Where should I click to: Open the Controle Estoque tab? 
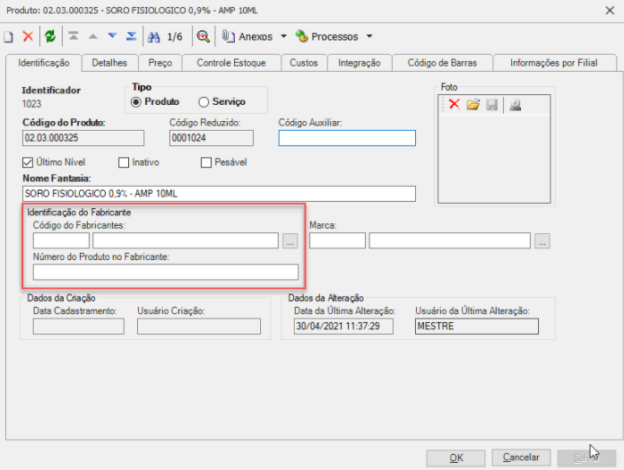tap(231, 63)
